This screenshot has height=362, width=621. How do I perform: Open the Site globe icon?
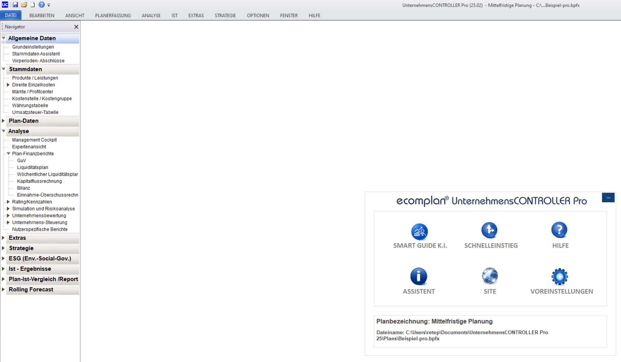pos(490,276)
